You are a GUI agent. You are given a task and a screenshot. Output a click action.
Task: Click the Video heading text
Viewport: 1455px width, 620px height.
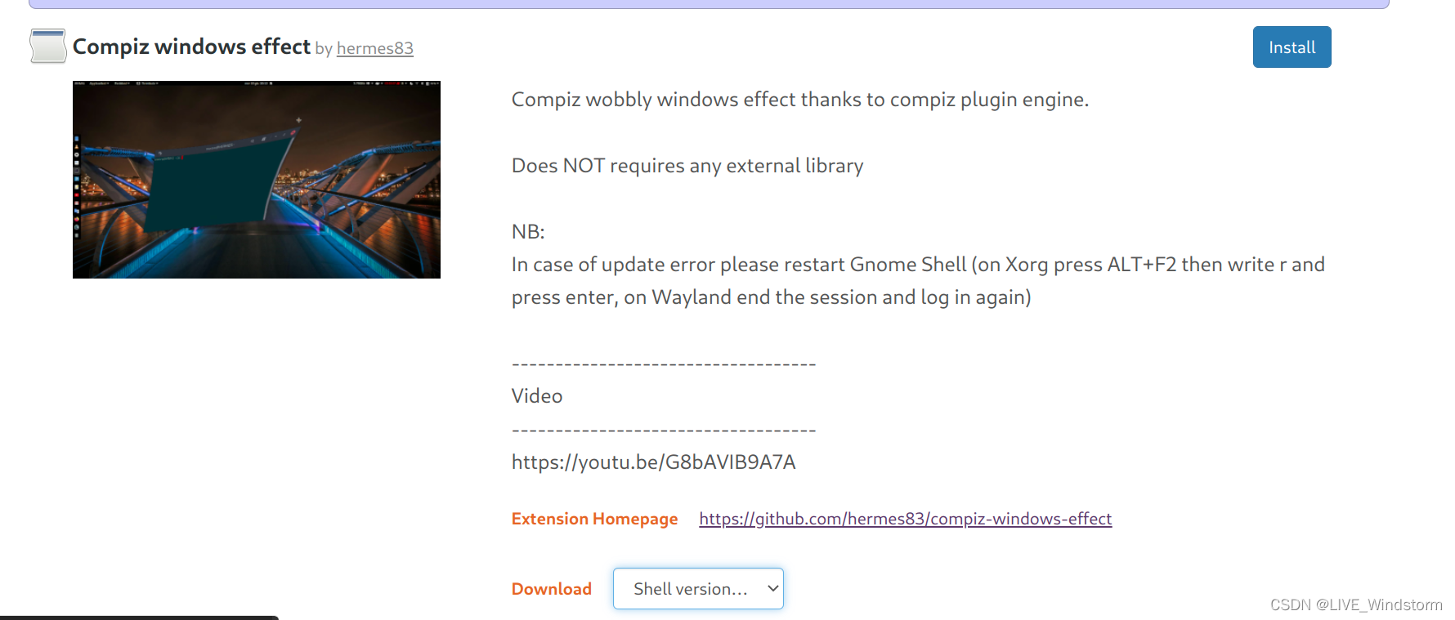click(x=537, y=396)
